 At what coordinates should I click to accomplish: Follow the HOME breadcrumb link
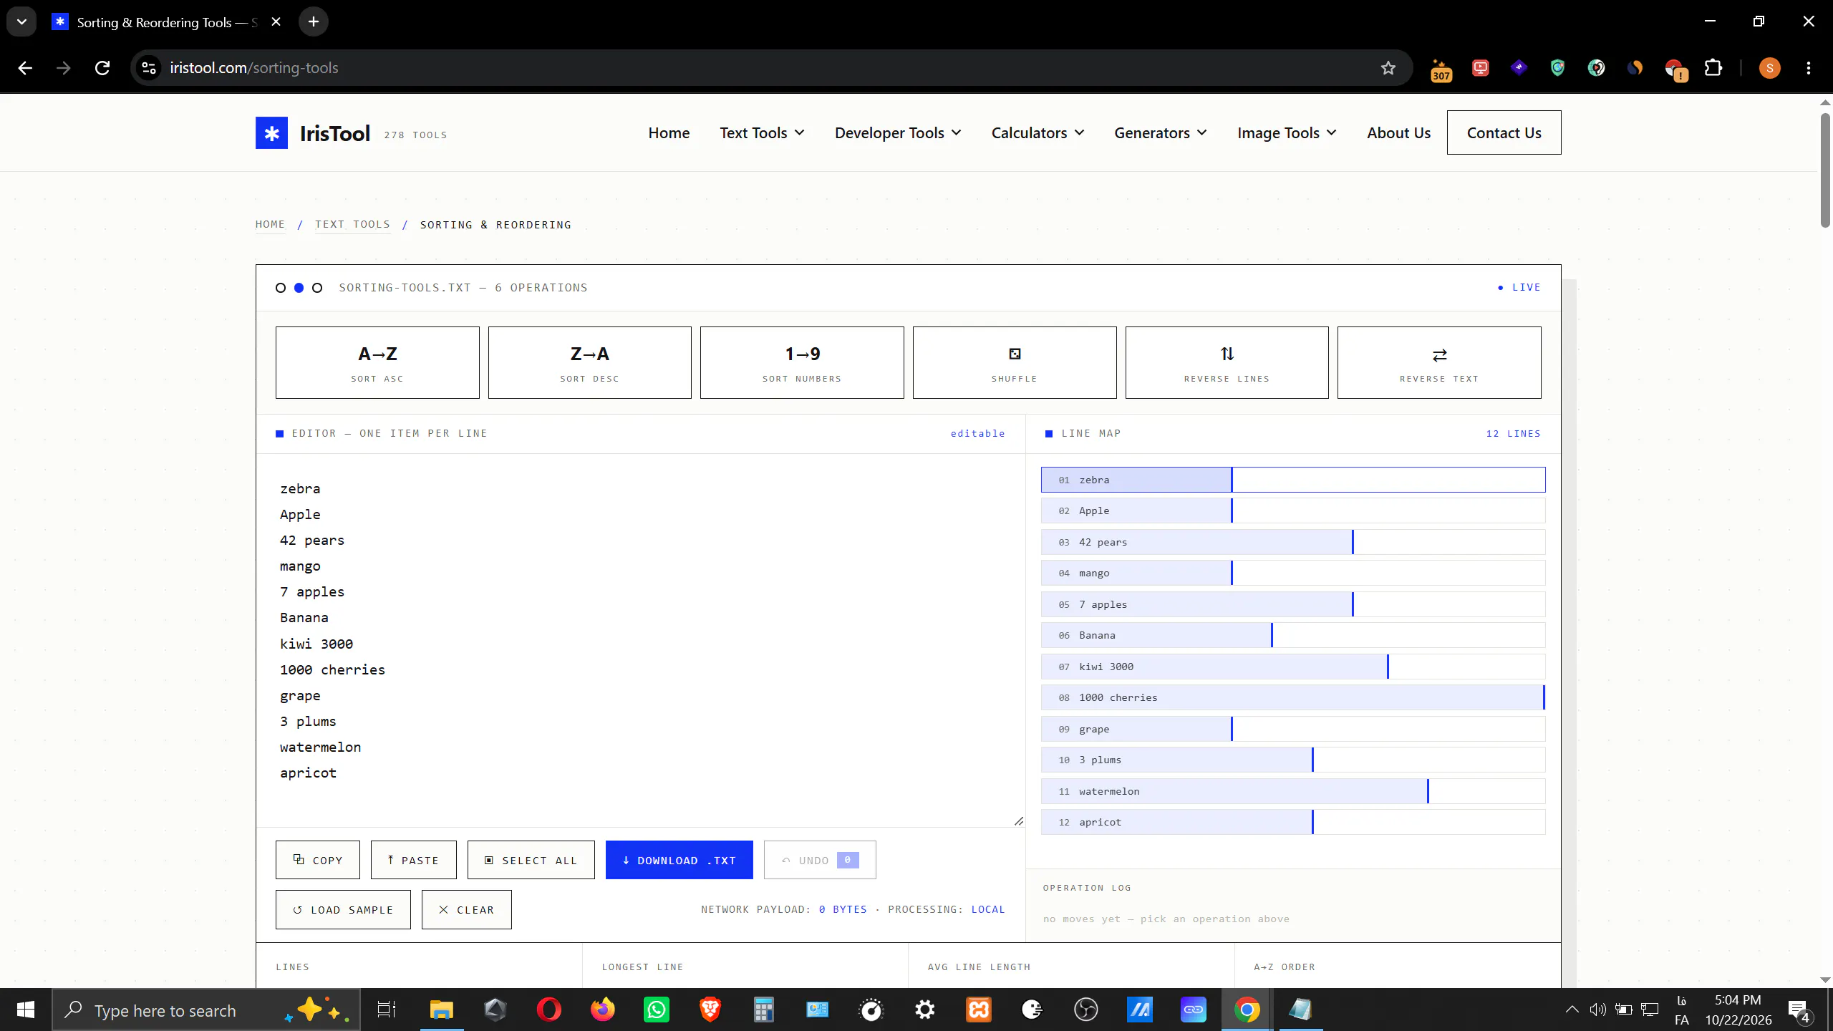coord(270,224)
